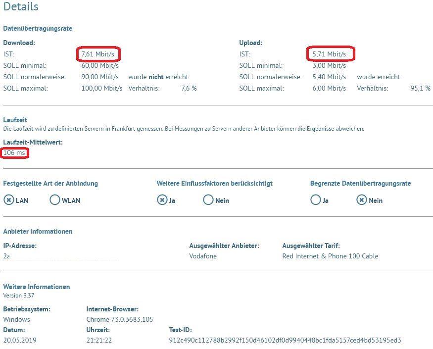Image resolution: width=433 pixels, height=349 pixels.
Task: Choose 'Ja' under Weitere Einflussfaktoren berücksichtigt
Action: click(163, 200)
